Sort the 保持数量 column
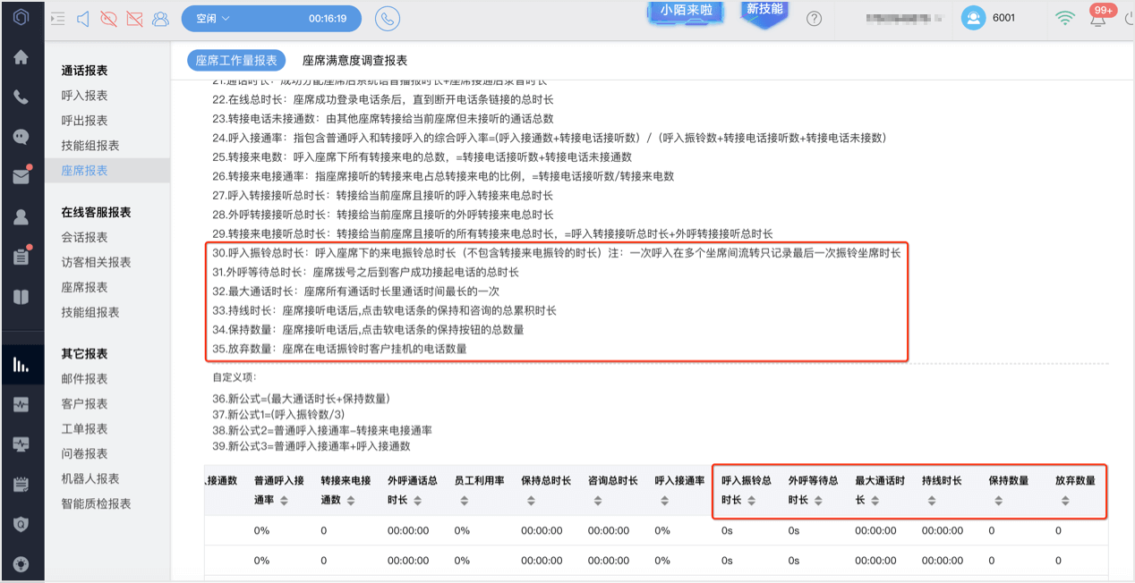The image size is (1135, 583). 998,501
